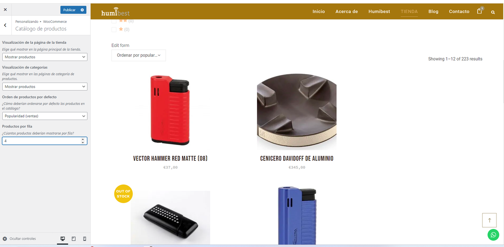
Task: Open the shopping cart bag icon
Action: [480, 11]
